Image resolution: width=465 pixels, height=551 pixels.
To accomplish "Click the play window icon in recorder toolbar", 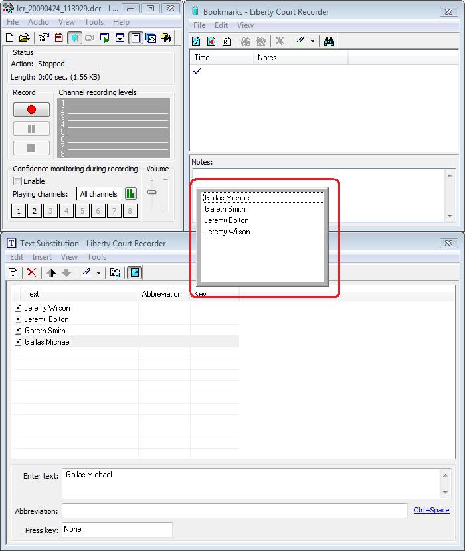I will tap(105, 38).
